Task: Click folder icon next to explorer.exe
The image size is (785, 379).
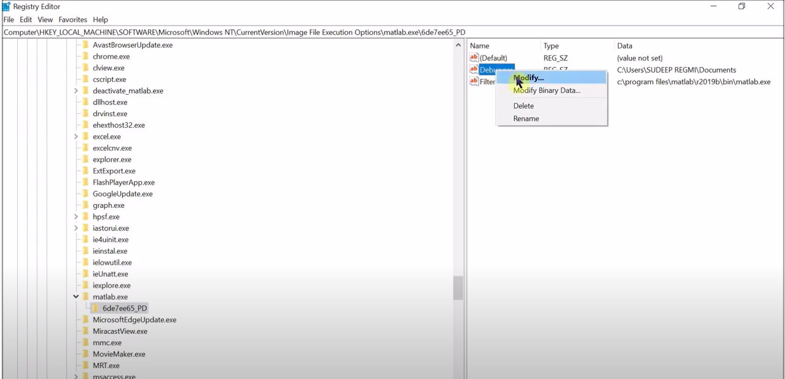Action: tap(86, 160)
